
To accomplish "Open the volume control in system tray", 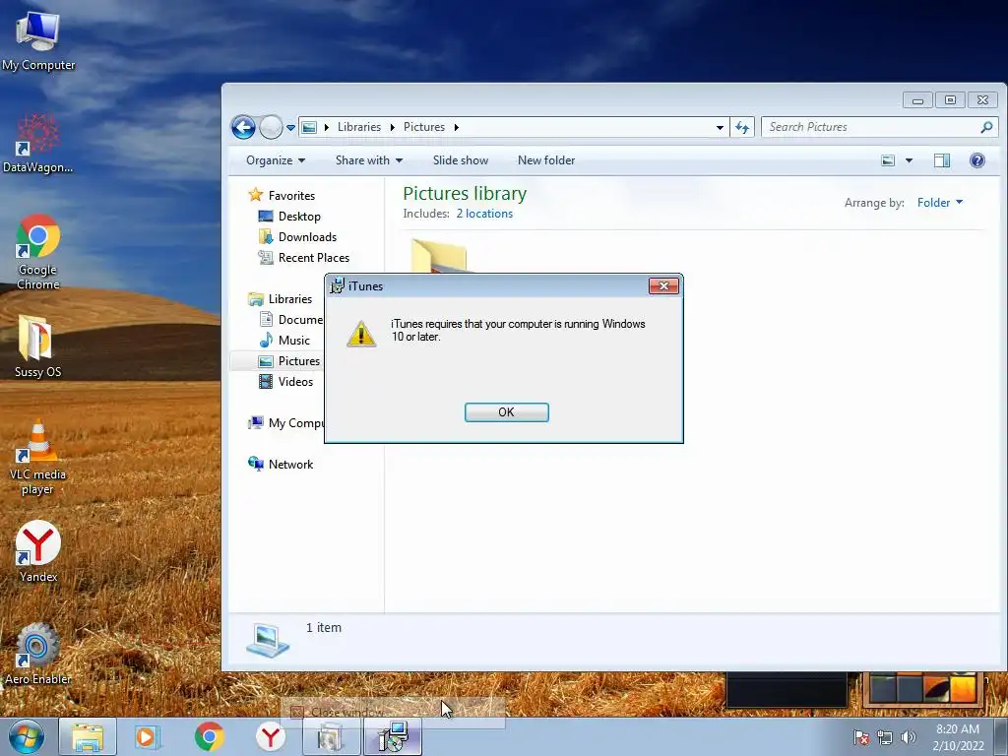I will click(x=908, y=737).
